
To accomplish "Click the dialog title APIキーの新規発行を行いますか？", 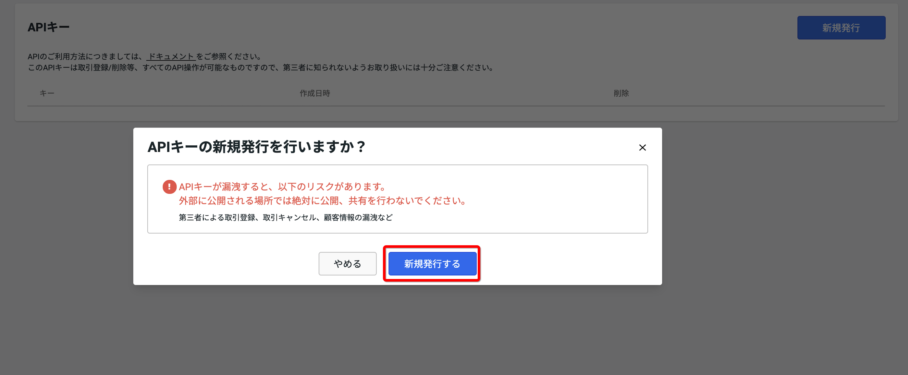I will pyautogui.click(x=257, y=147).
